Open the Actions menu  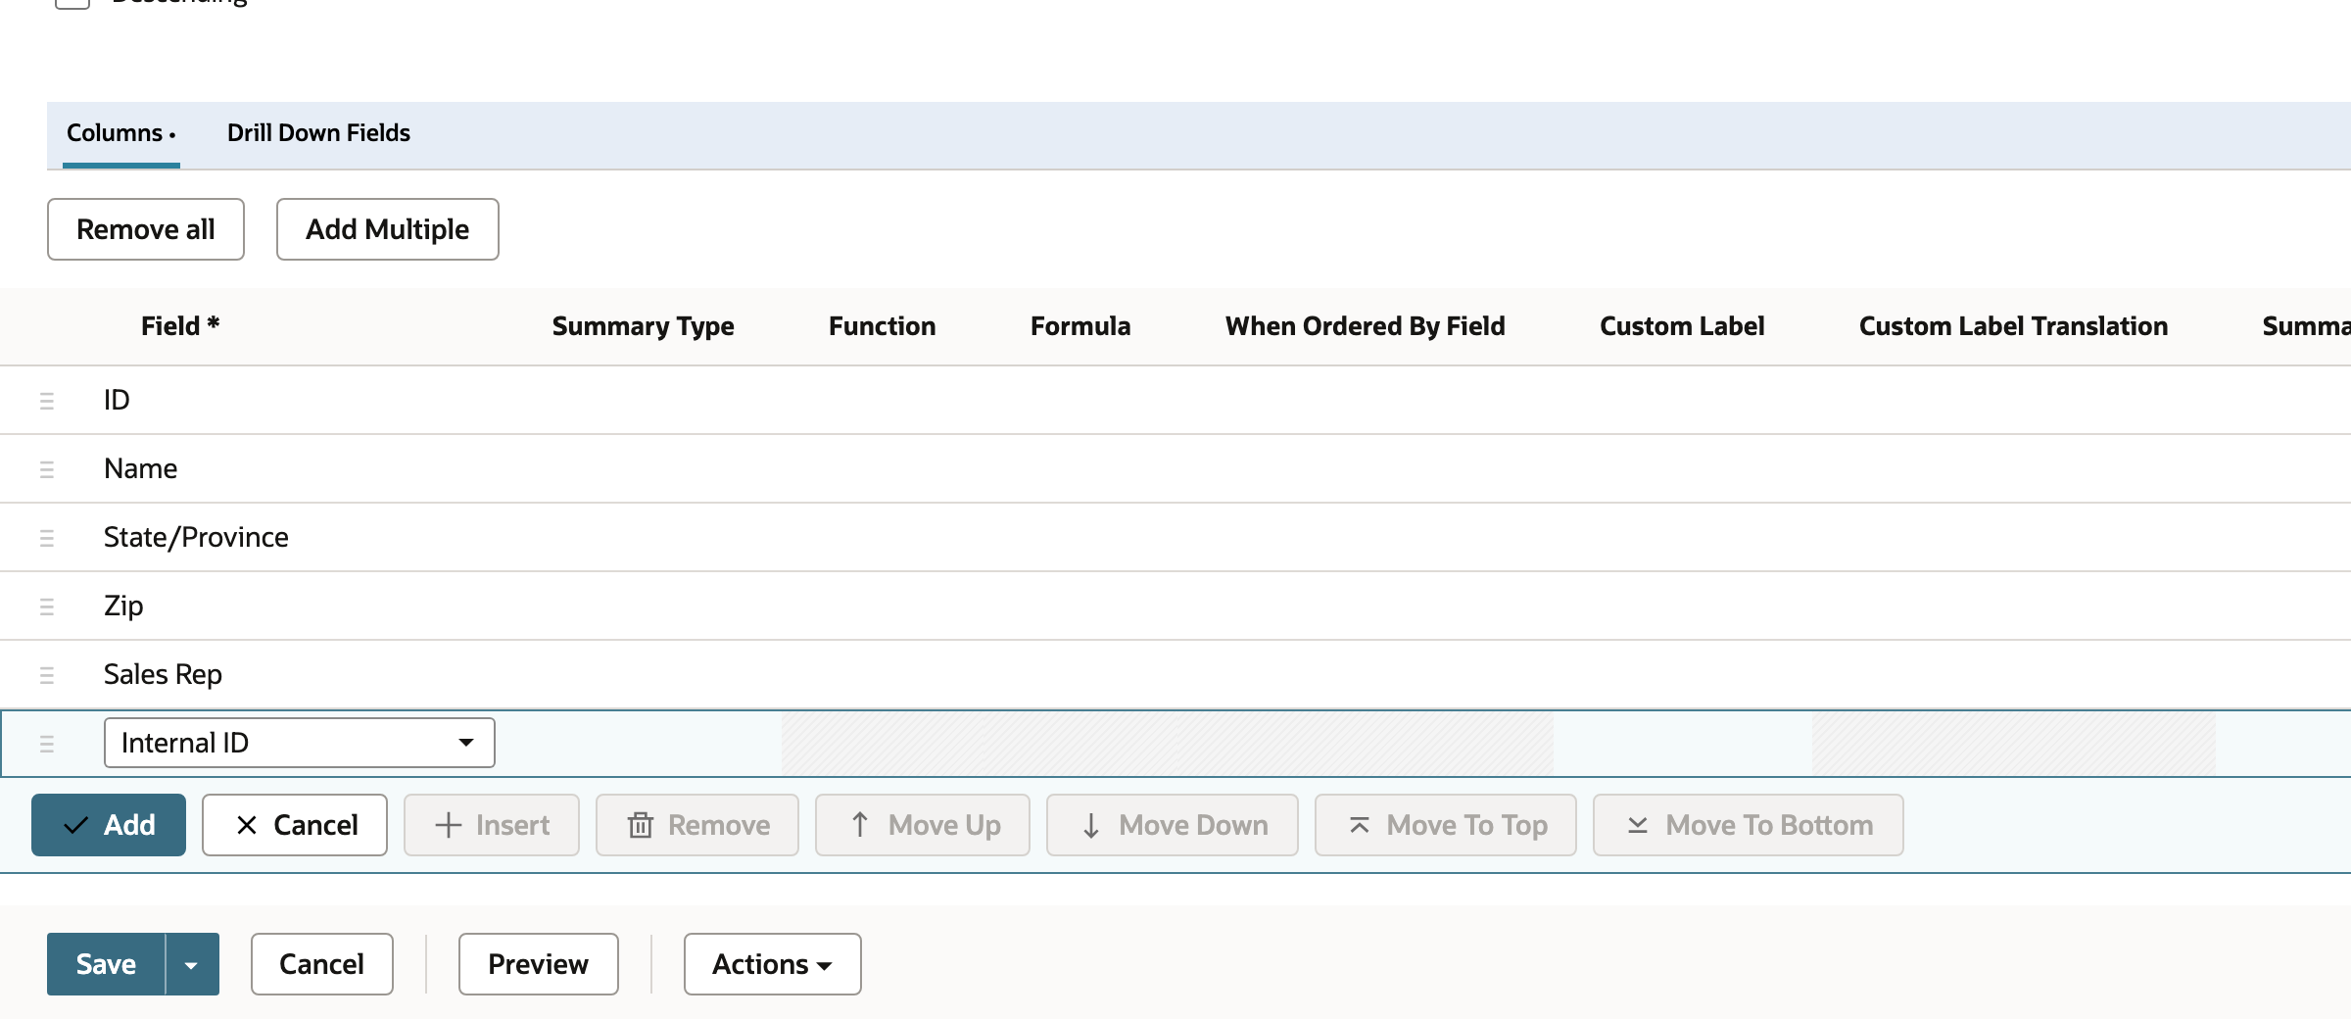(772, 964)
